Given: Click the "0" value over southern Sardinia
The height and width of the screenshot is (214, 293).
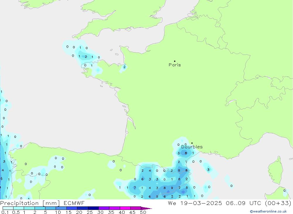Looking at the screenshot, I should pyautogui.click(x=285, y=190).
